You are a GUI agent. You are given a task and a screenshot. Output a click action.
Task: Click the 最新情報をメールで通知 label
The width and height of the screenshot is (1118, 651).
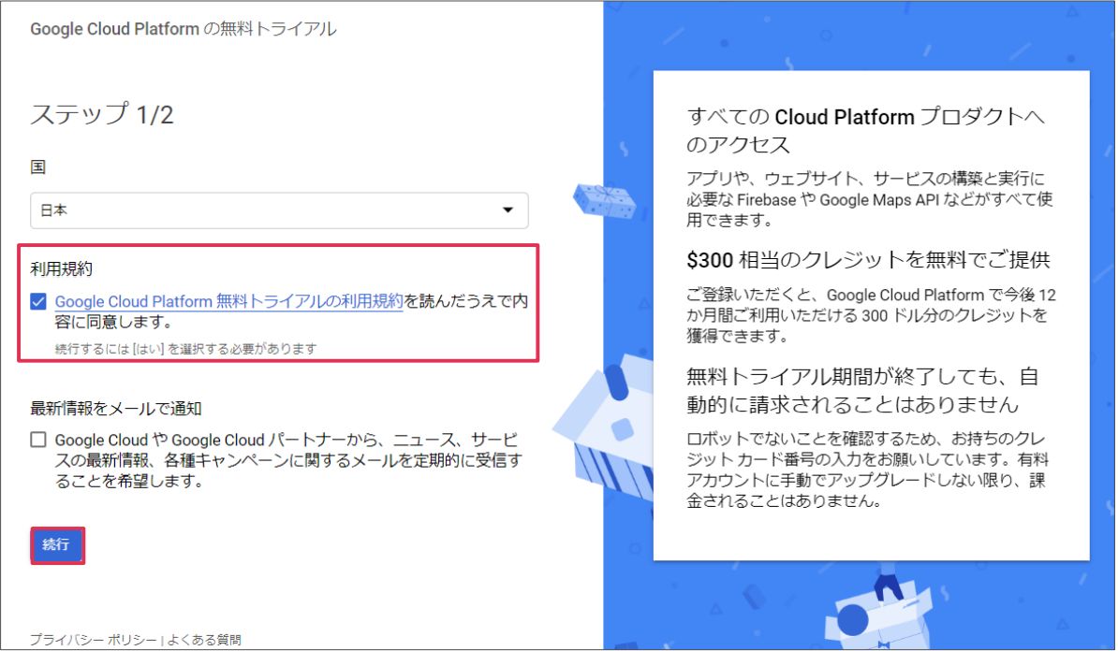[115, 408]
